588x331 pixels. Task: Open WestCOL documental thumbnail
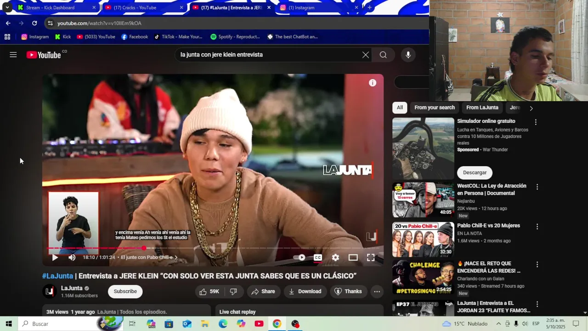[423, 200]
